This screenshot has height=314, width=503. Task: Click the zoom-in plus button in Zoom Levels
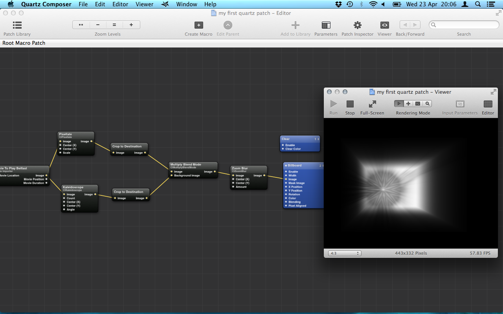coord(131,25)
